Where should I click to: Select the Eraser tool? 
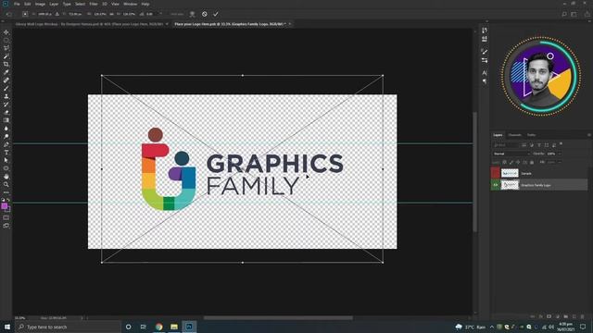pos(6,112)
